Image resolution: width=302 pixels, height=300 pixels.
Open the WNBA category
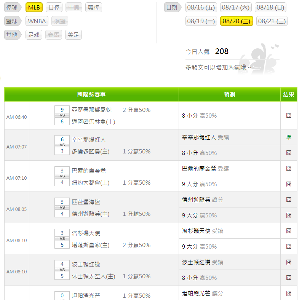37,21
